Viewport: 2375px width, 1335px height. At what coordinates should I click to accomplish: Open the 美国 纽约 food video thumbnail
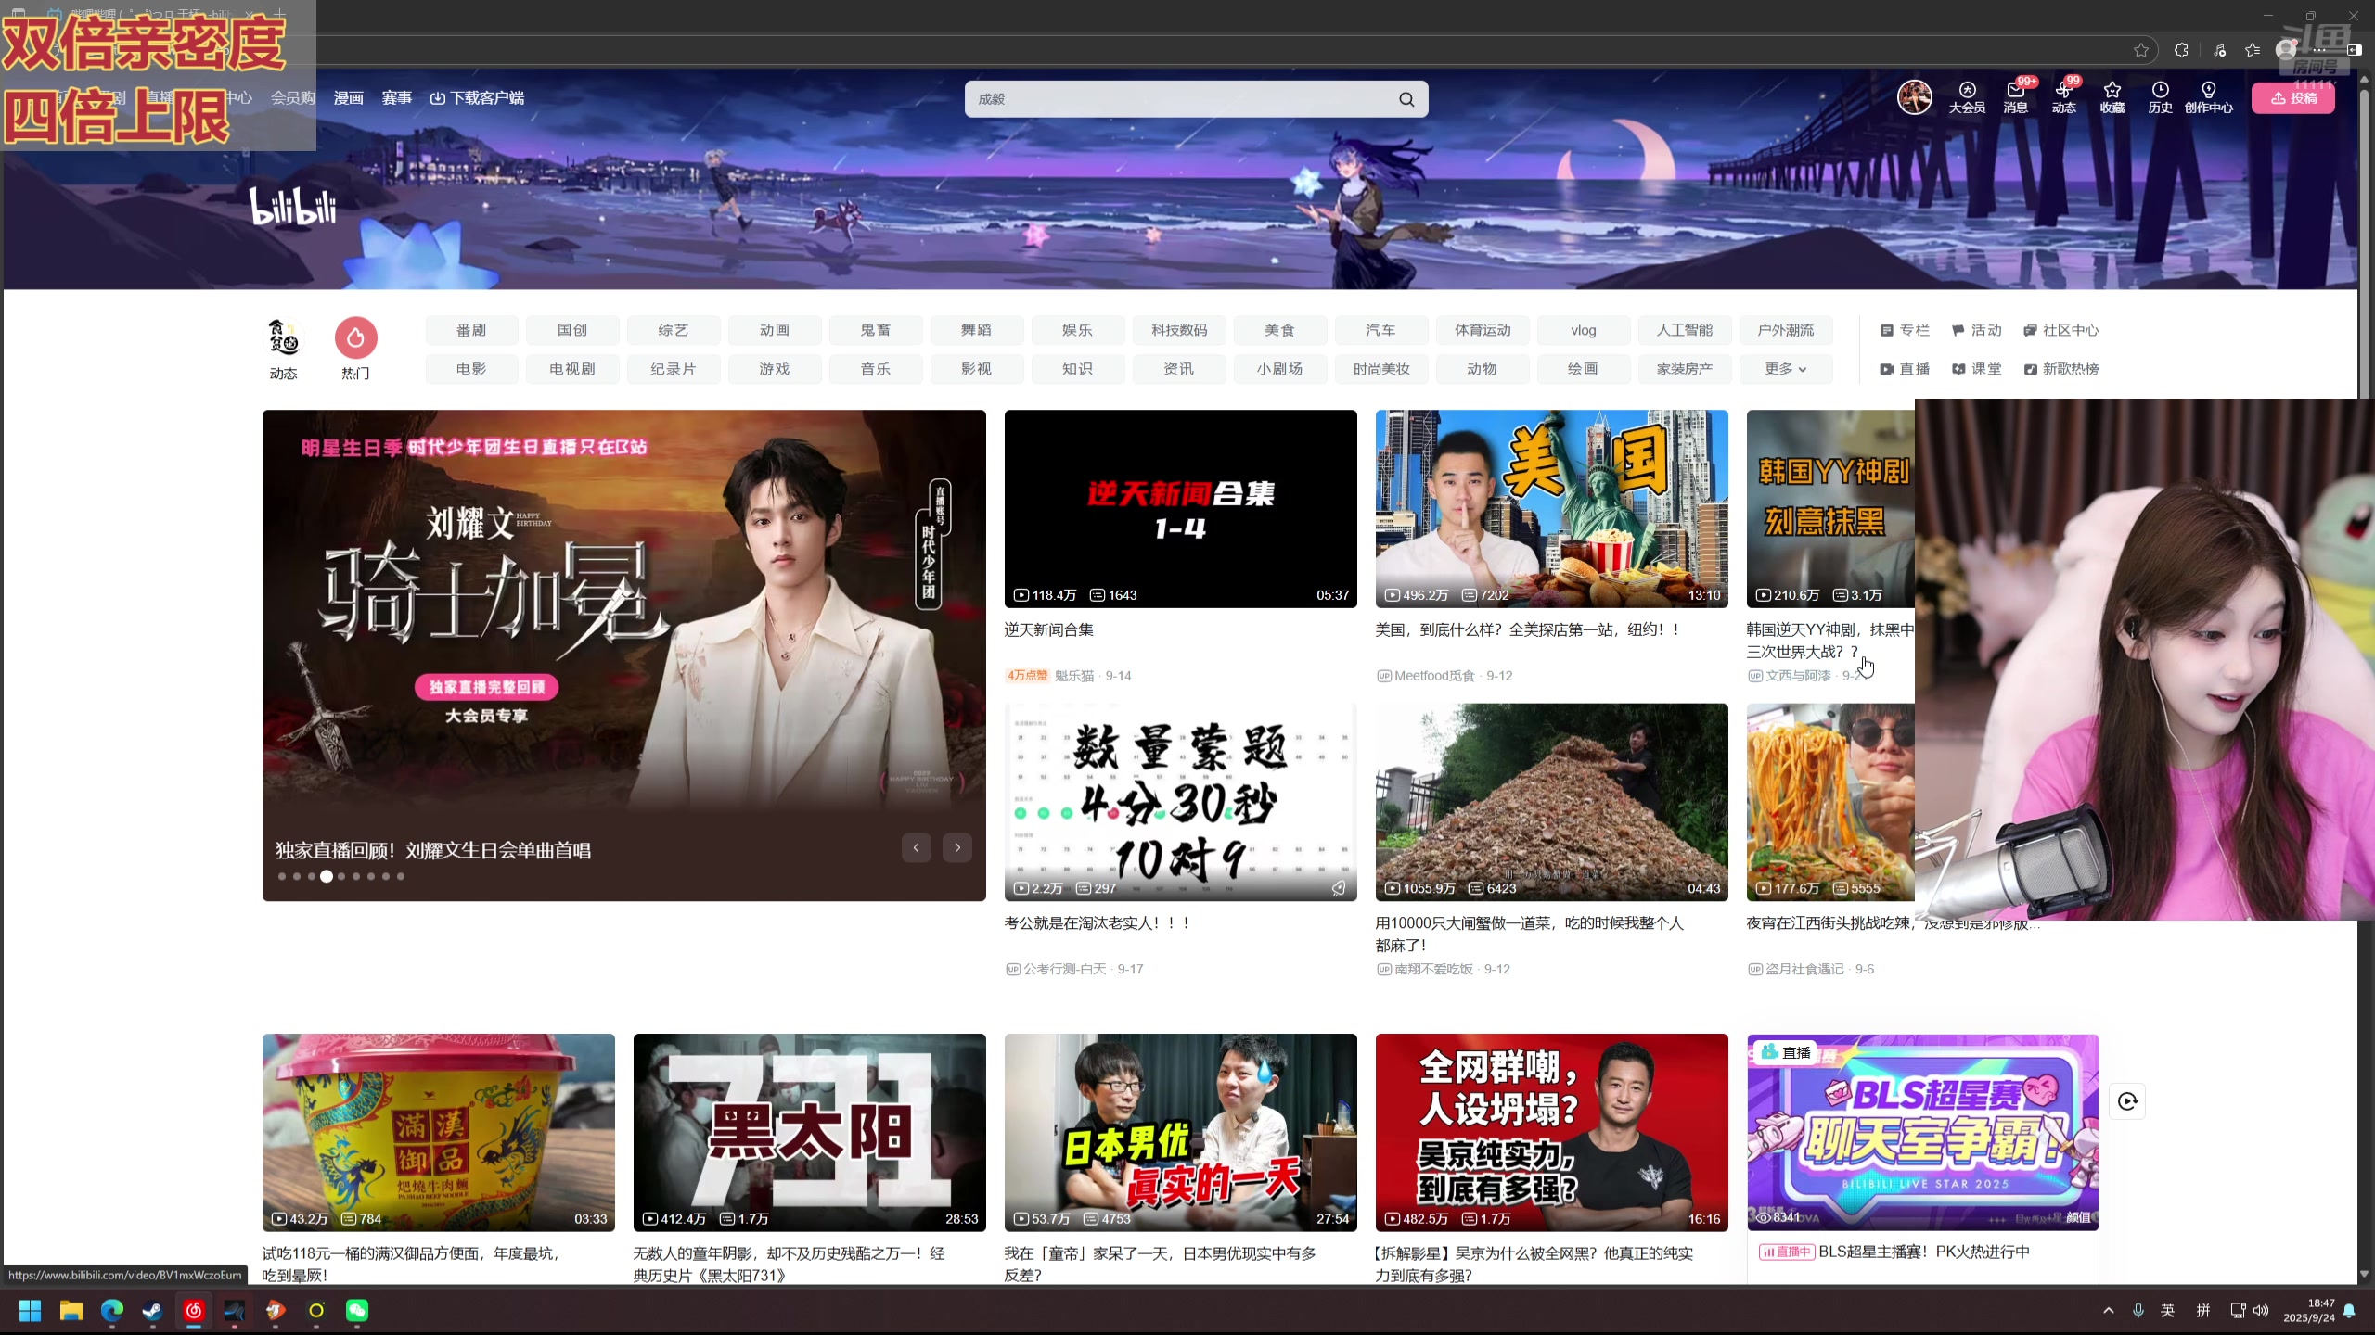(x=1551, y=509)
